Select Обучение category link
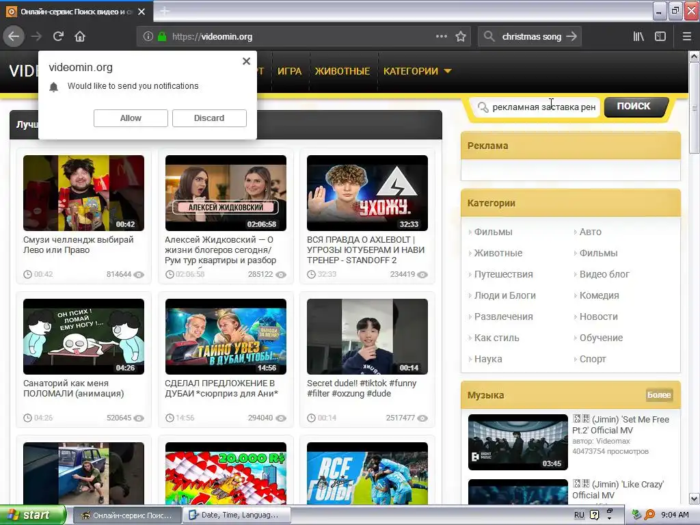Image resolution: width=700 pixels, height=525 pixels. [x=601, y=338]
